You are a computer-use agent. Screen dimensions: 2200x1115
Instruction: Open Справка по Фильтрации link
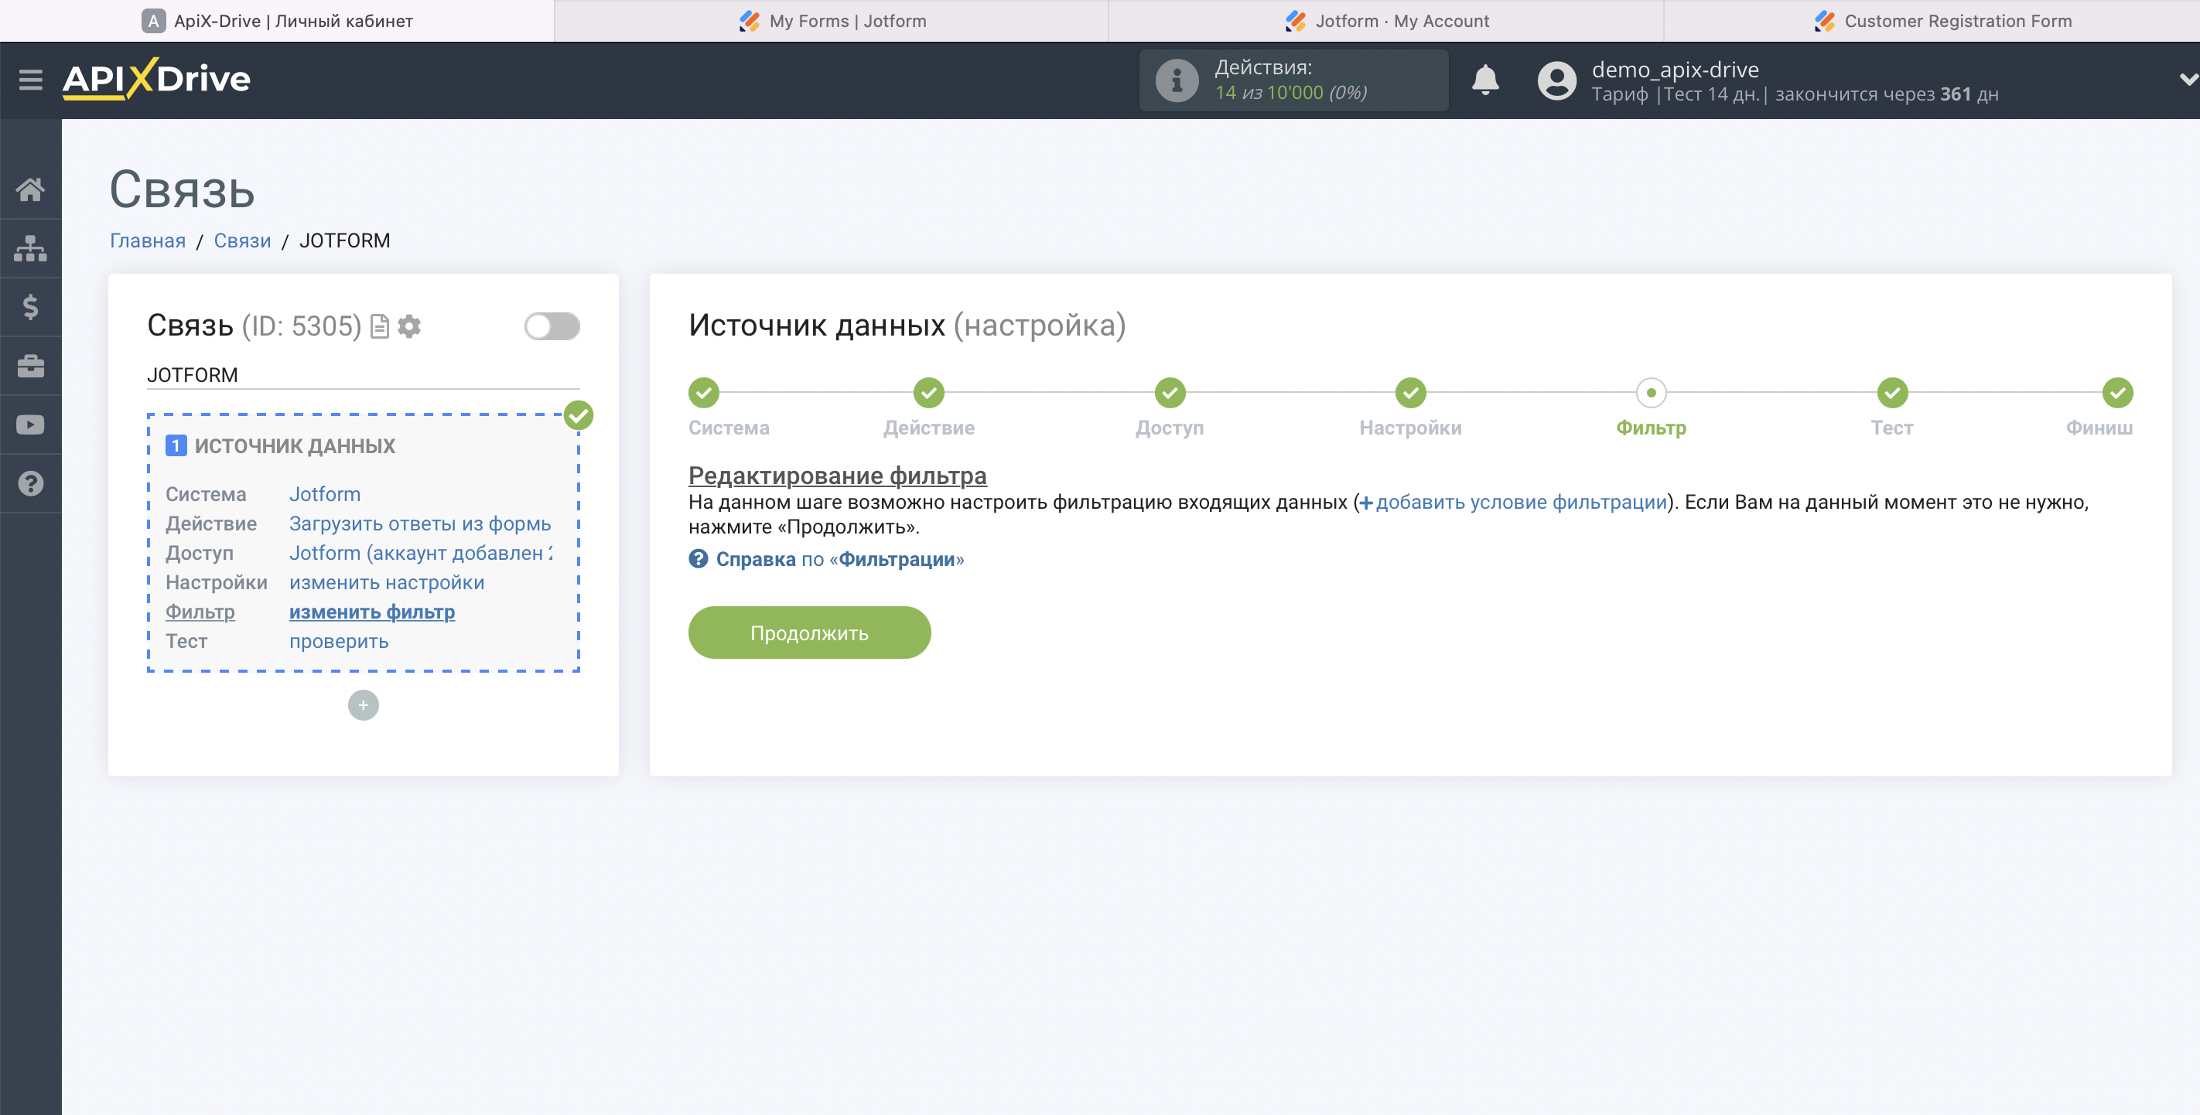pyautogui.click(x=839, y=559)
